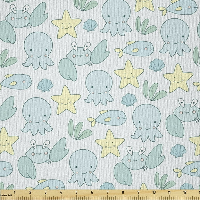Click the number 4 on the ruler
Screen dimensions: 200x200
pyautogui.click(x=61, y=192)
